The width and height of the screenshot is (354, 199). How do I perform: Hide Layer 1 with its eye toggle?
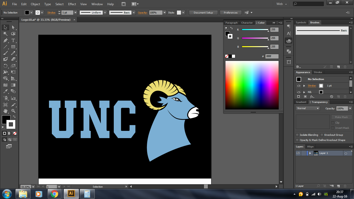[x=298, y=153]
